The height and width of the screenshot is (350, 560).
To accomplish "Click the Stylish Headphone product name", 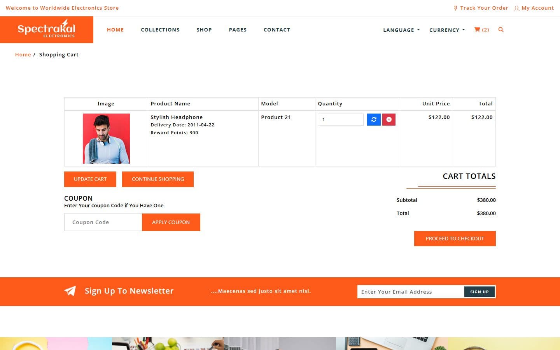I will click(177, 117).
